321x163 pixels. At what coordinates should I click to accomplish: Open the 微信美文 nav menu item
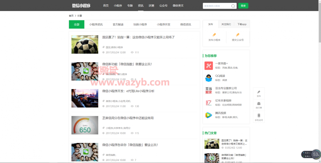[x=178, y=6]
